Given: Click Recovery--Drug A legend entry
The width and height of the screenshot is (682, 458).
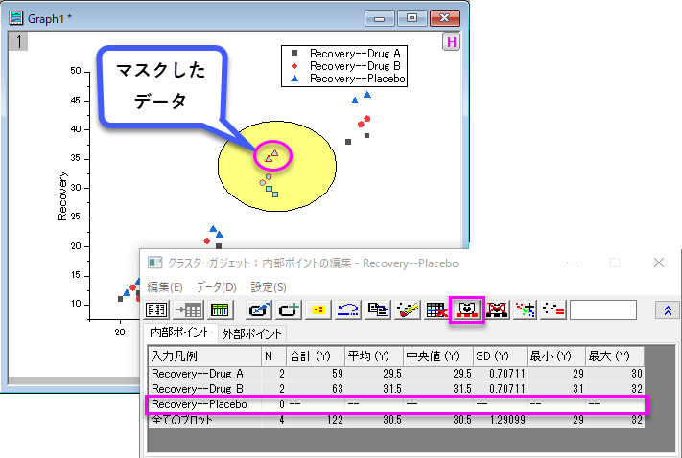Looking at the screenshot, I should point(345,54).
